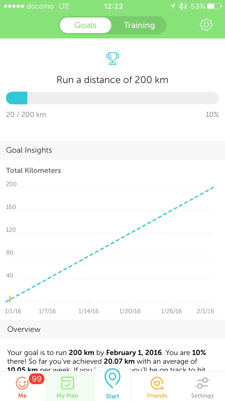The image size is (225, 401).
Task: Open My Plan calendar tab
Action: [67, 387]
